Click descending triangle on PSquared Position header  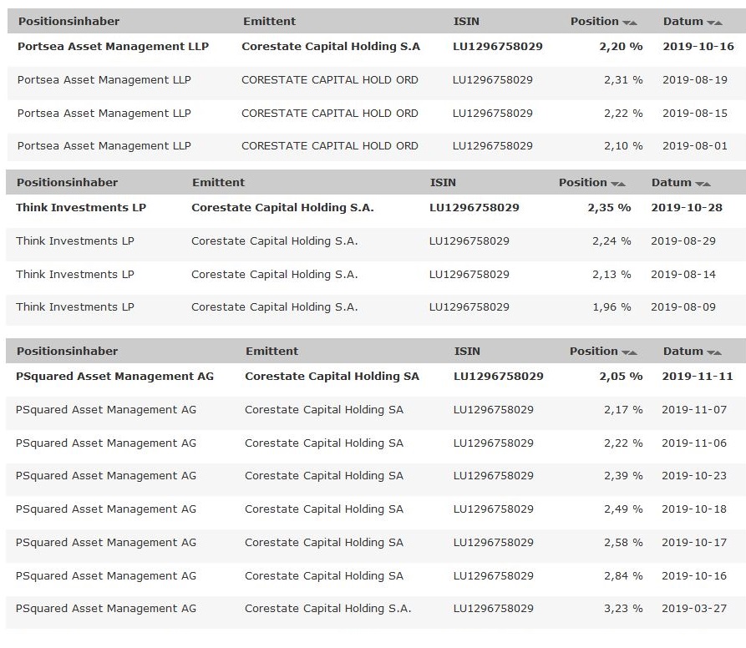tap(627, 351)
